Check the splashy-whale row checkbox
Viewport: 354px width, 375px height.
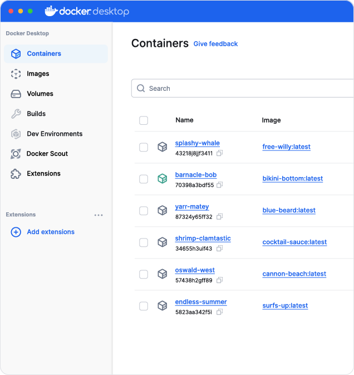pyautogui.click(x=144, y=147)
